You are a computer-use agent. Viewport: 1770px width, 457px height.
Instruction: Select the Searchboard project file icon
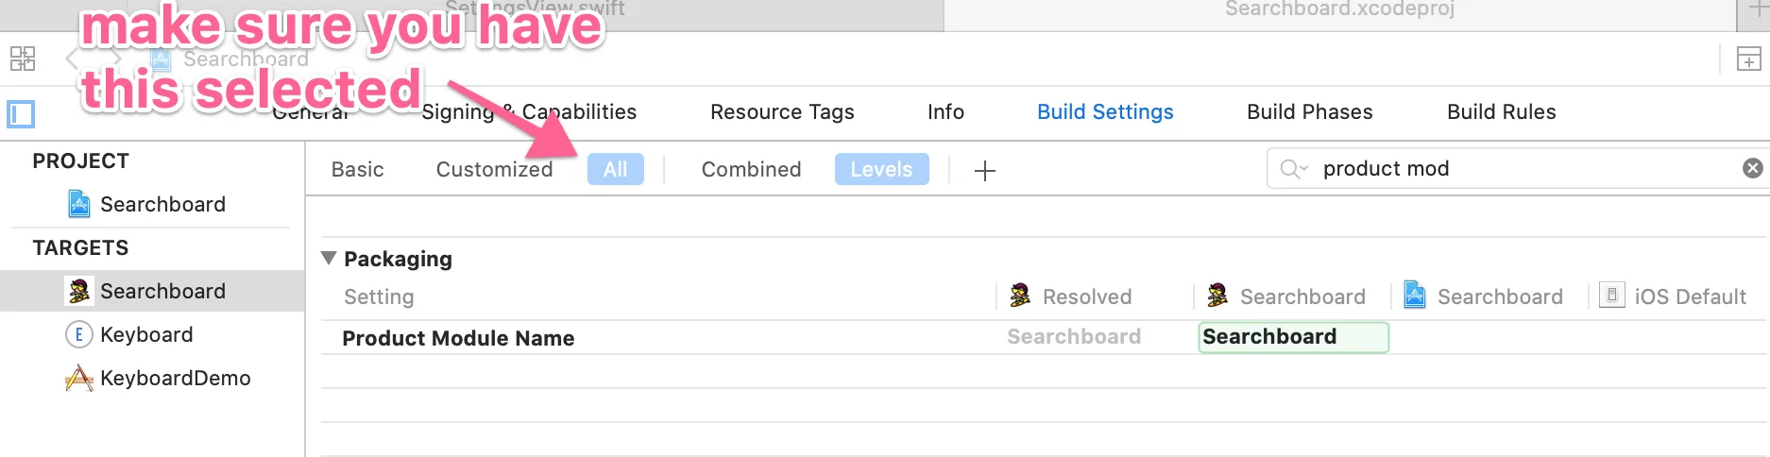79,204
